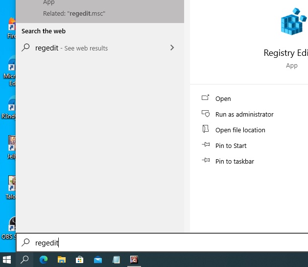Run Registry Editor as administrator
This screenshot has height=267, width=308.
244,114
